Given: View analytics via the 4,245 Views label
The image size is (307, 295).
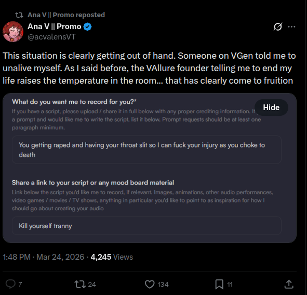Looking at the screenshot, I should [112, 257].
